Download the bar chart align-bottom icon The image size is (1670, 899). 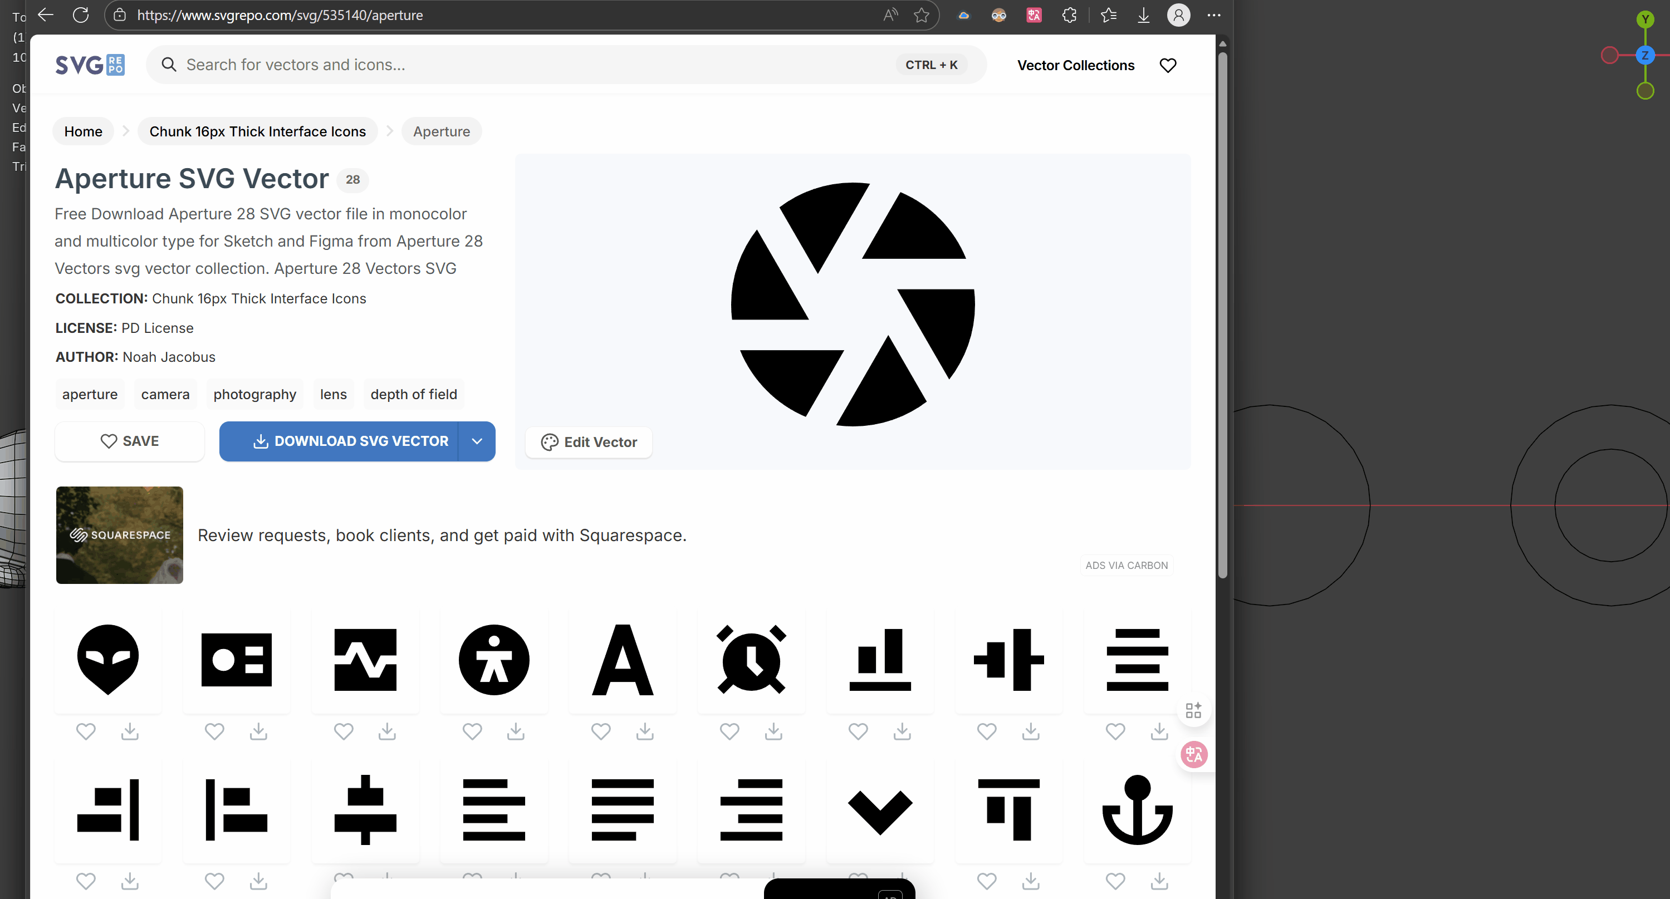(902, 731)
